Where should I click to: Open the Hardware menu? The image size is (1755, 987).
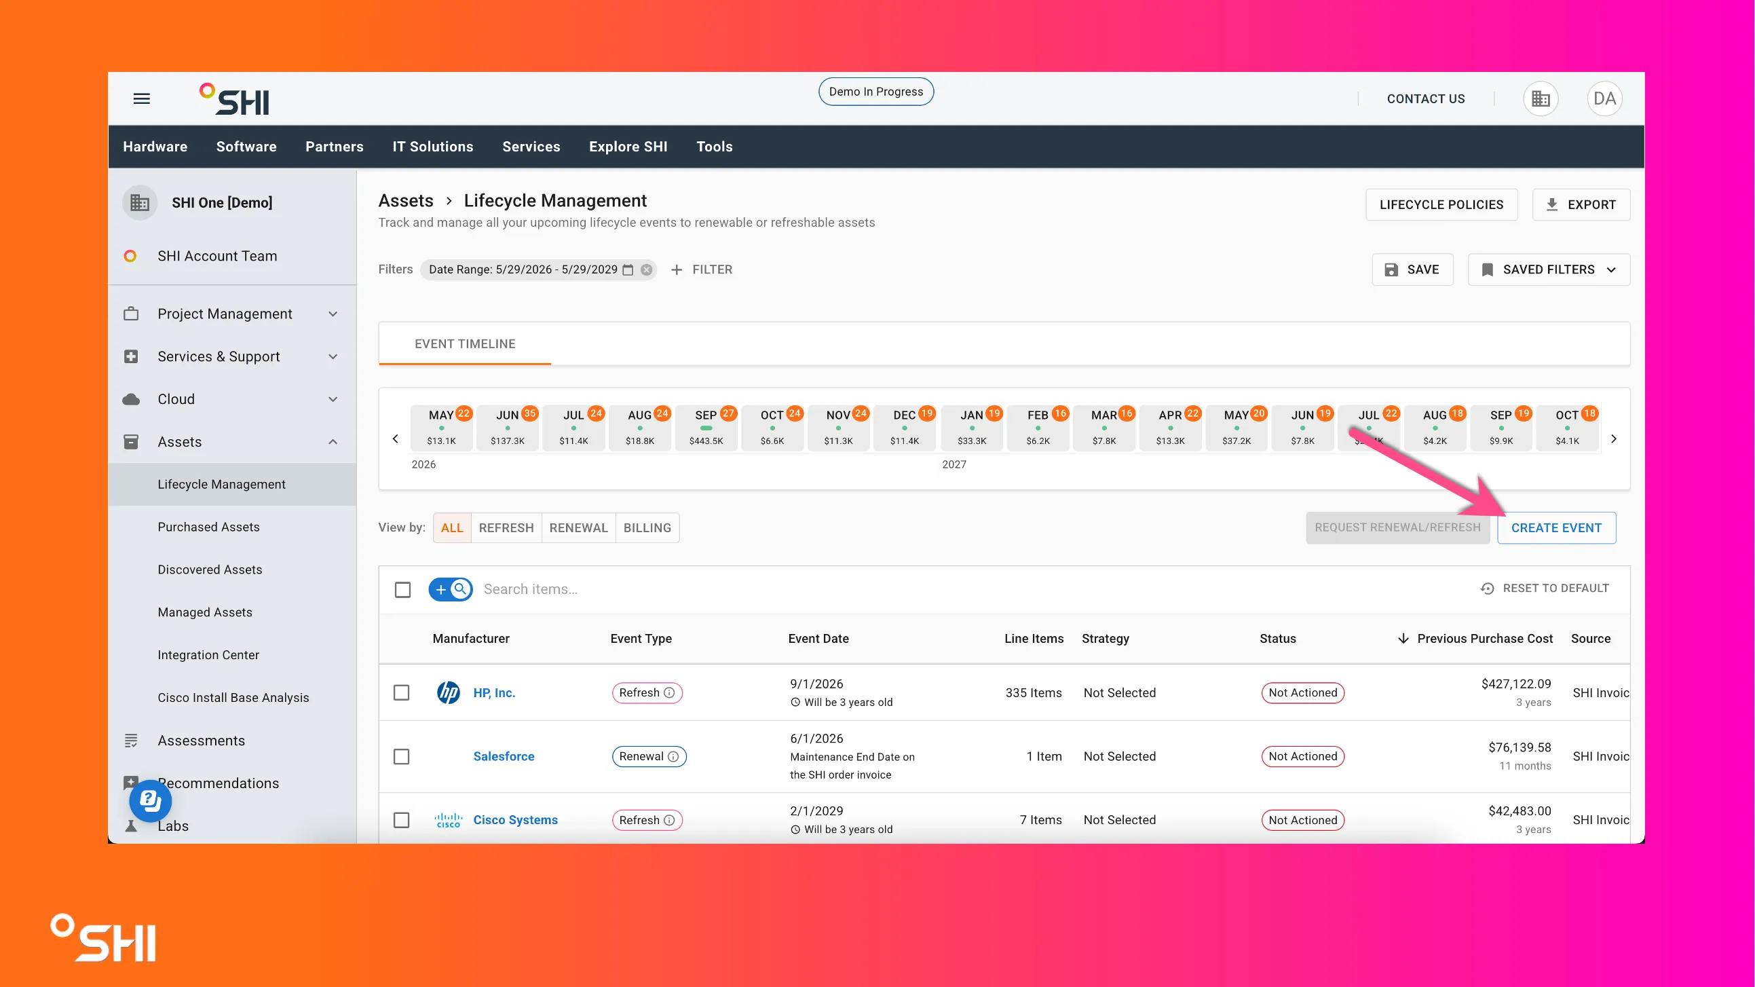(155, 147)
